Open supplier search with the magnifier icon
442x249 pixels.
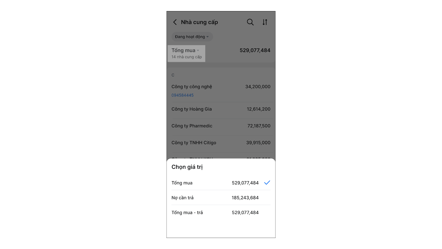[250, 22]
